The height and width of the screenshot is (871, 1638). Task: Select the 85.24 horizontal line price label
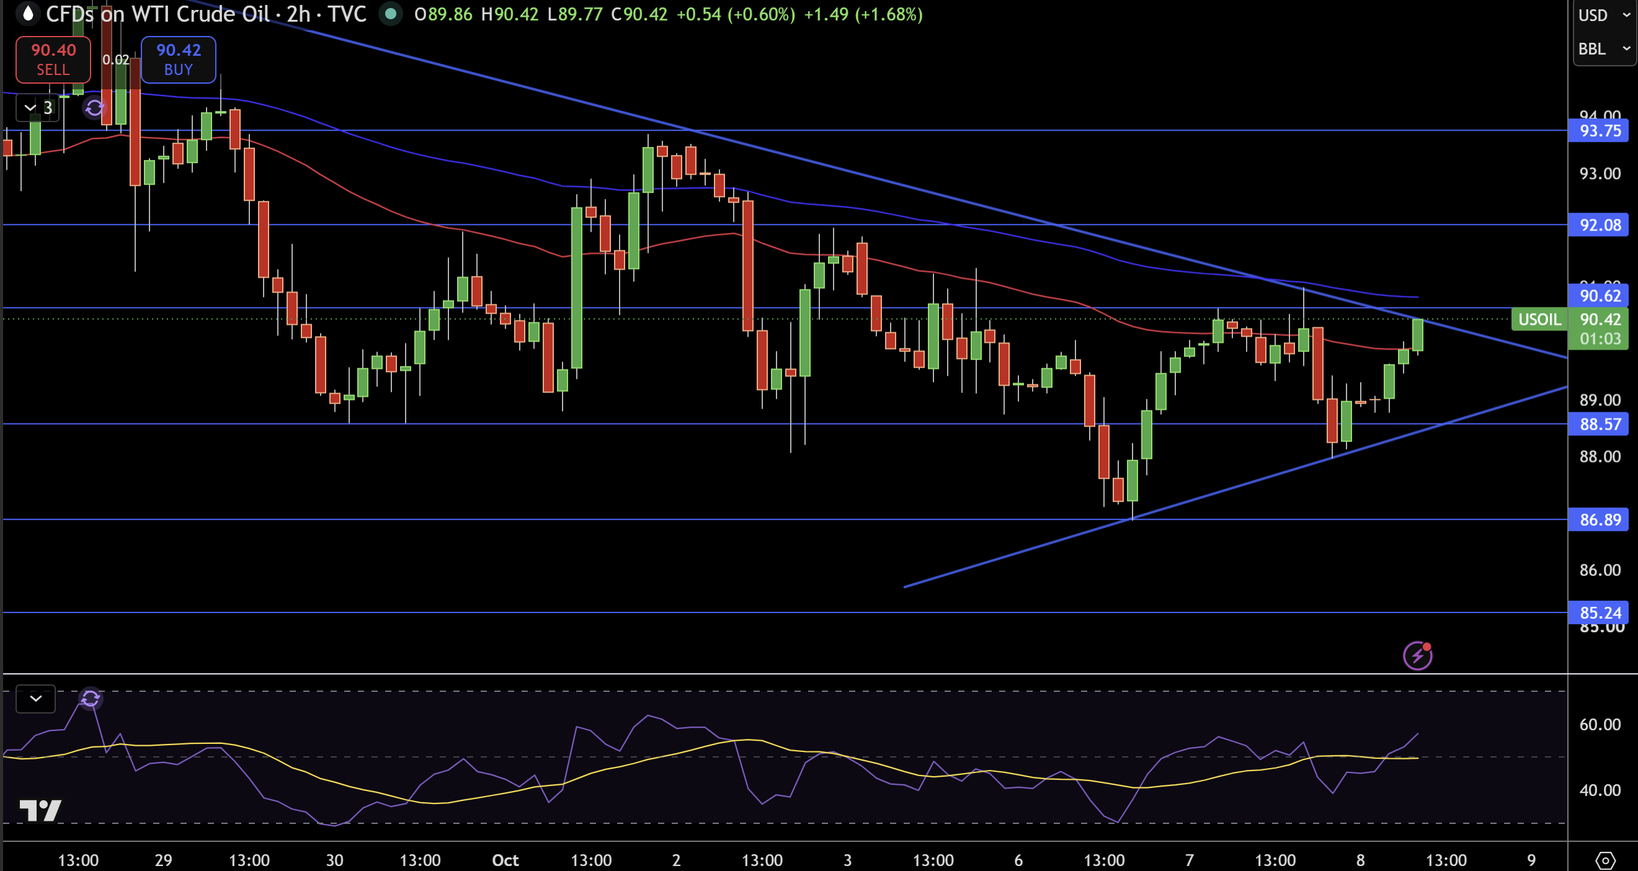point(1599,613)
